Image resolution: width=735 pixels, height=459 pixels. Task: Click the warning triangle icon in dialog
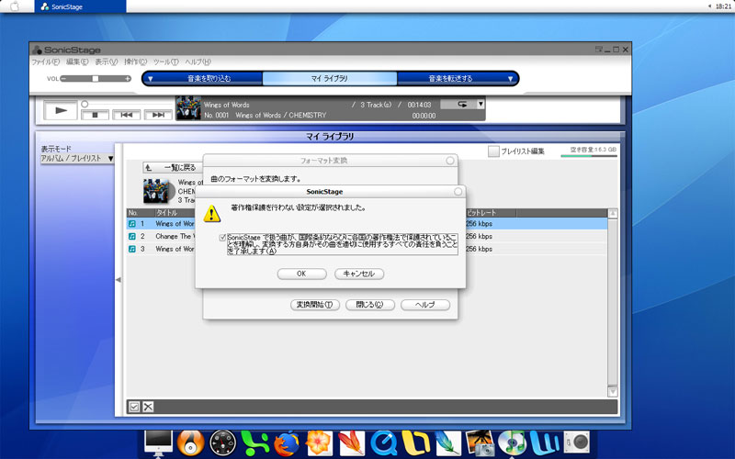(212, 214)
